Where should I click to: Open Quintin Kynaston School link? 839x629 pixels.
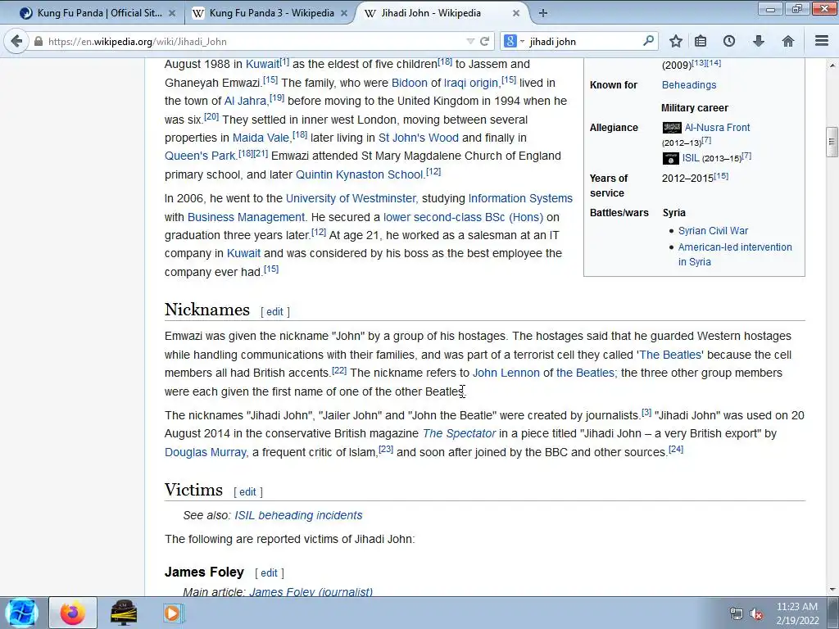click(360, 175)
